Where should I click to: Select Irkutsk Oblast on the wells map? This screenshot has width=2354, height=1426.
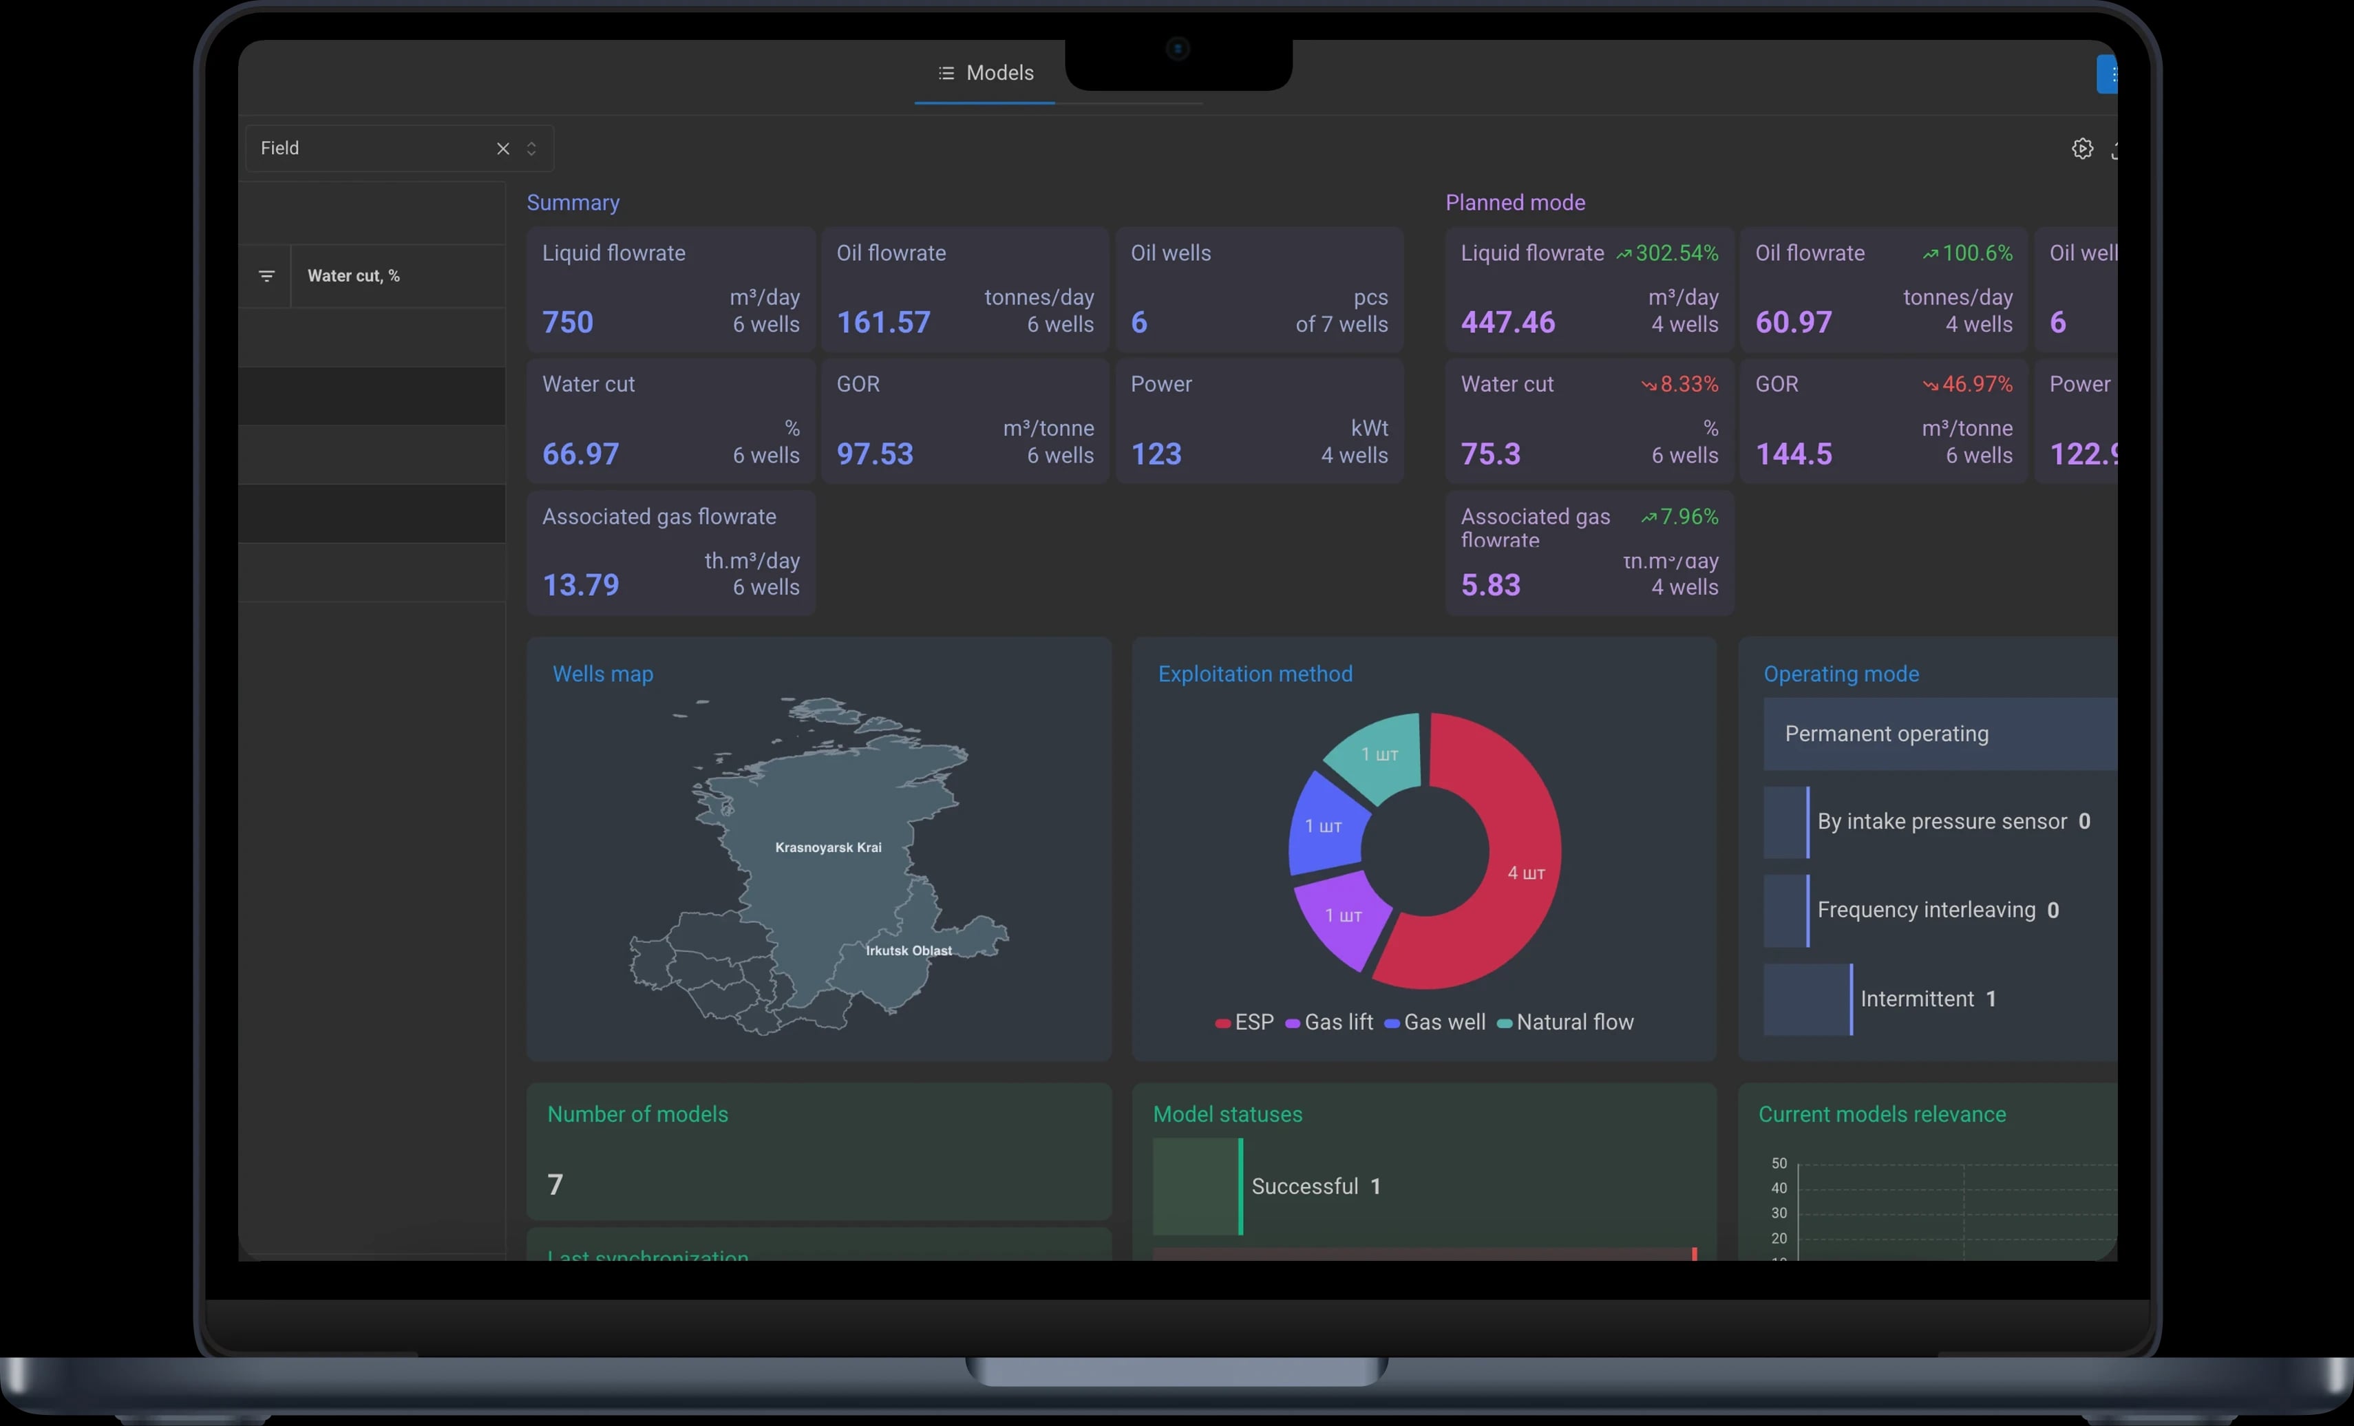point(909,950)
